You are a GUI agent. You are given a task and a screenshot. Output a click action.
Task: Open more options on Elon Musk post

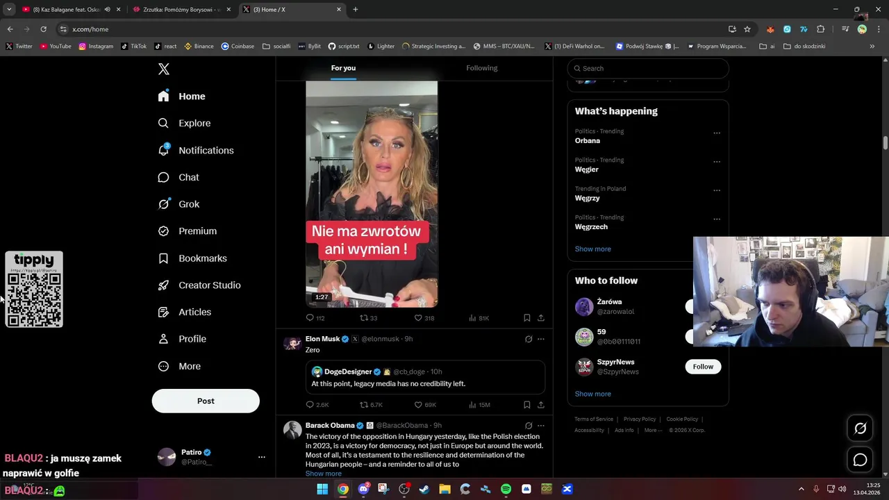pos(541,339)
